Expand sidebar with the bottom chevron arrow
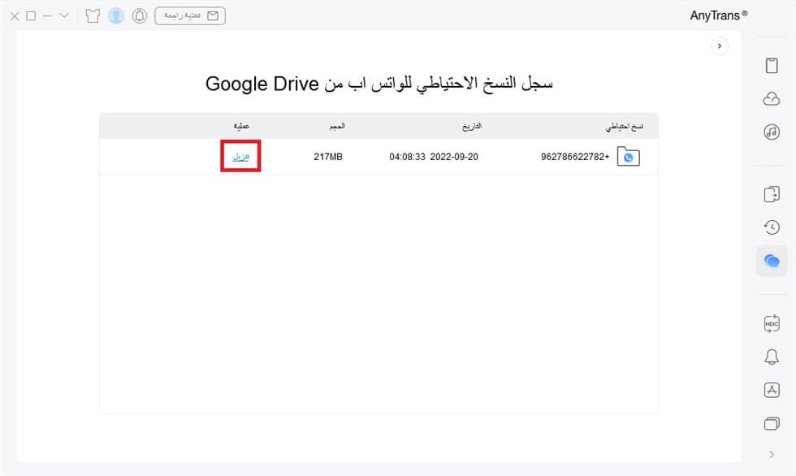Image resolution: width=796 pixels, height=476 pixels. click(x=771, y=454)
